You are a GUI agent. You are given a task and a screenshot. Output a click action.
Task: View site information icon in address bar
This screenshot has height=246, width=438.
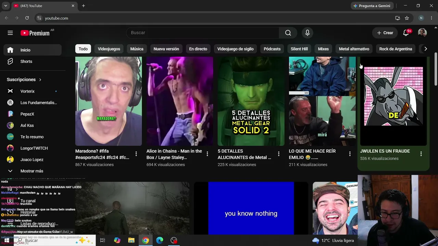point(39,18)
